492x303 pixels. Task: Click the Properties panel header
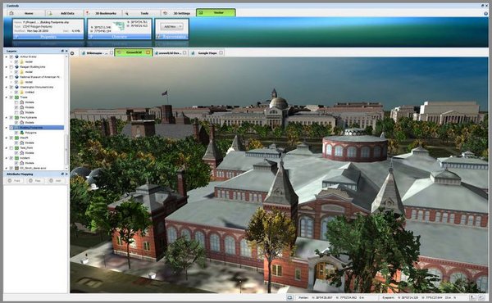pos(48,37)
